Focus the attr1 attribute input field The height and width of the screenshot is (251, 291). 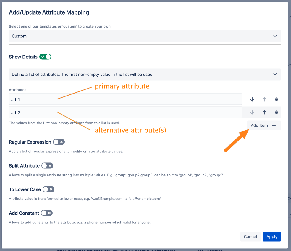pos(125,100)
